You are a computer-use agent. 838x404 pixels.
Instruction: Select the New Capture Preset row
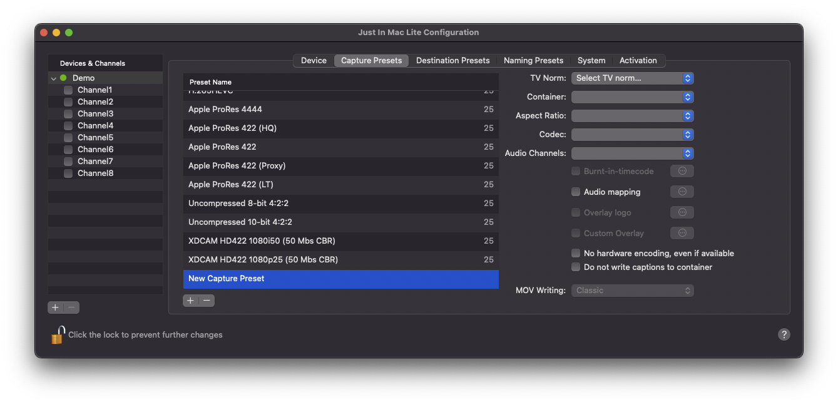(x=341, y=279)
